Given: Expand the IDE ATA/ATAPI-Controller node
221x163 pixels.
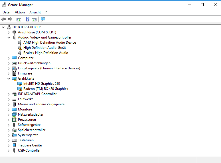Looking at the screenshot, I should point(9,94).
